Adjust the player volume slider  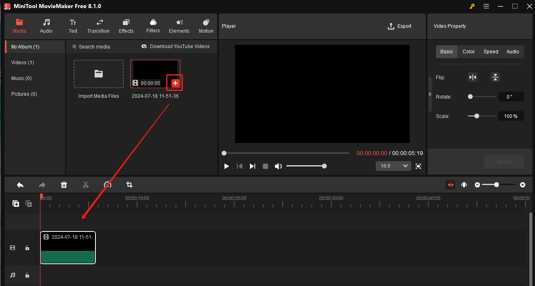coord(306,166)
